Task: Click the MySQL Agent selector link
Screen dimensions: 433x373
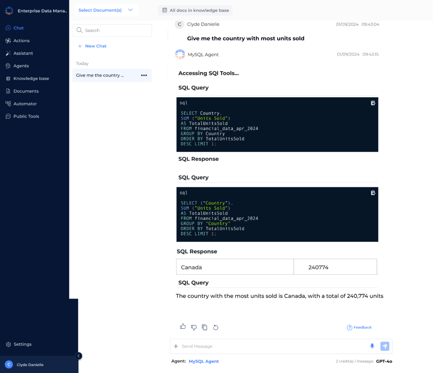Action: tap(204, 361)
